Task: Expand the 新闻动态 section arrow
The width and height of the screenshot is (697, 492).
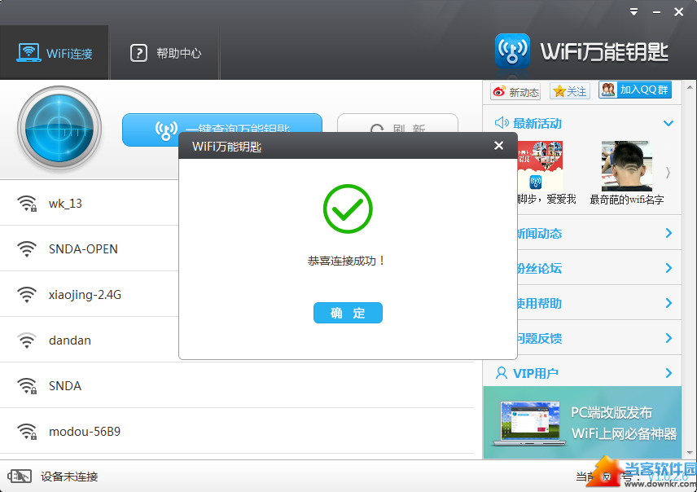Action: click(669, 233)
